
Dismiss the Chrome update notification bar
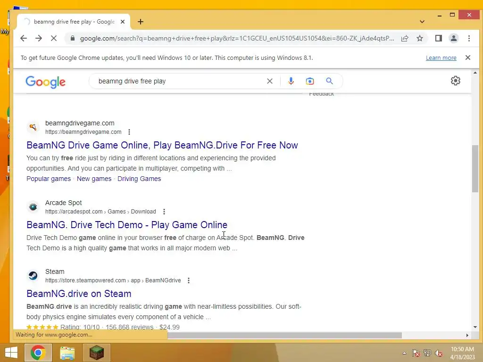coord(467,58)
